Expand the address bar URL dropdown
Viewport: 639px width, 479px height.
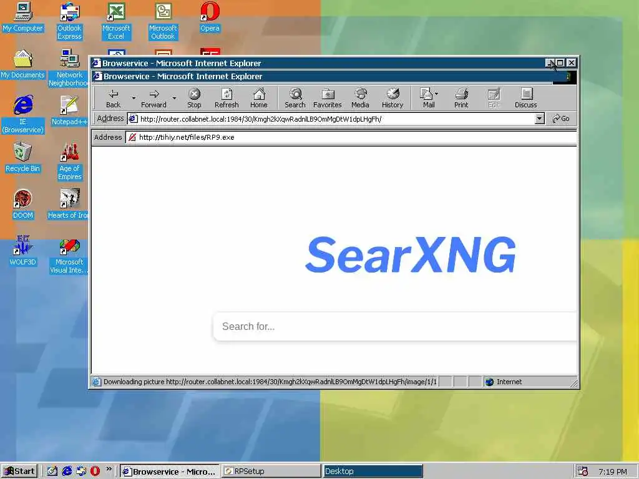(540, 119)
